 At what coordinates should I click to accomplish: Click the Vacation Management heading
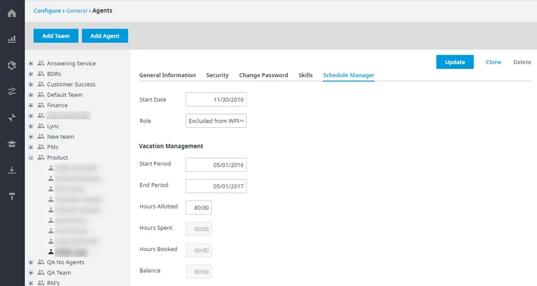(171, 146)
